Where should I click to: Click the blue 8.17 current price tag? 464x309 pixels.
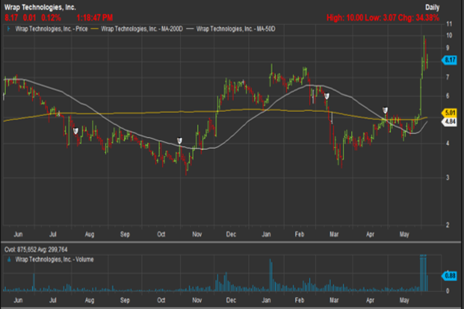pyautogui.click(x=449, y=60)
